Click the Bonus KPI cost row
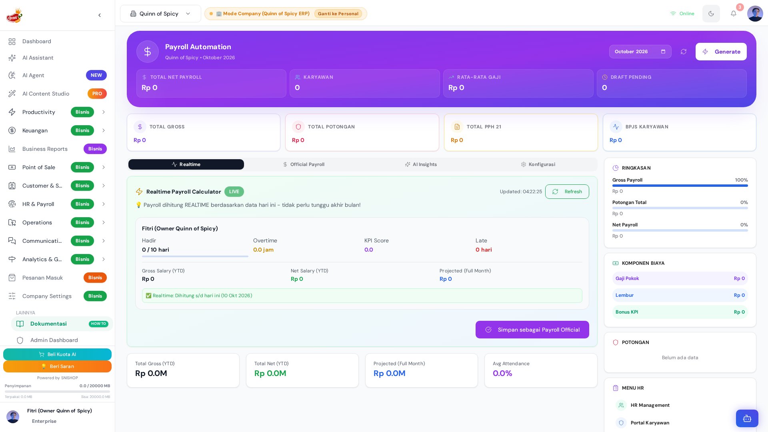768x432 pixels. click(x=680, y=312)
